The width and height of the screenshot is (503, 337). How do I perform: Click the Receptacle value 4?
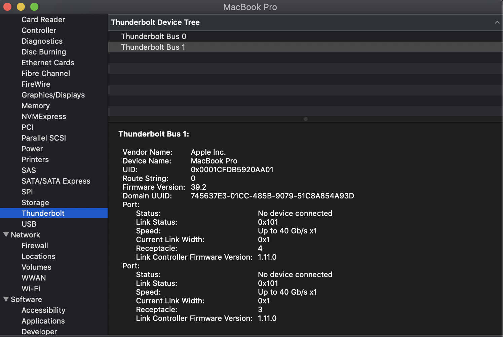tap(260, 248)
